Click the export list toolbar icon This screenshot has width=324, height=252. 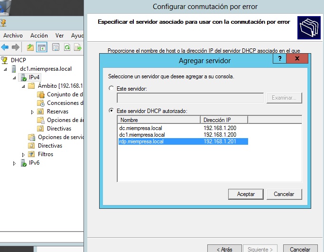(x=77, y=47)
